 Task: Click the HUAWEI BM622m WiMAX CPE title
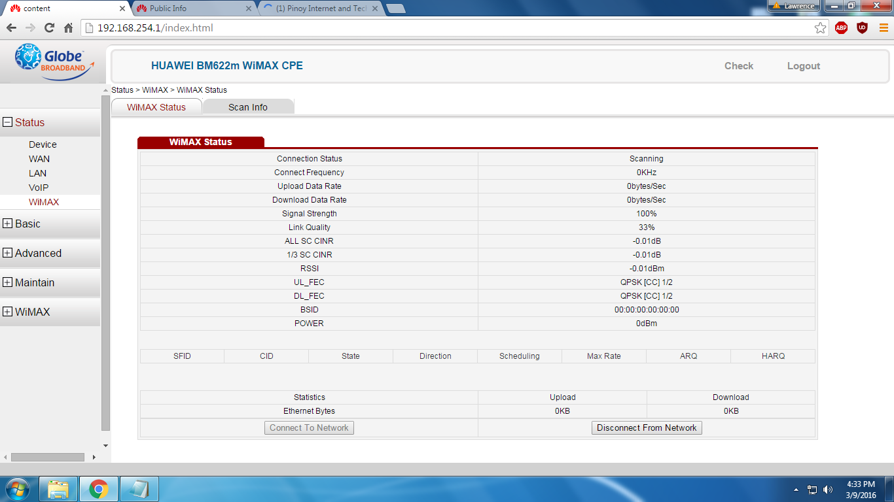[x=227, y=66]
